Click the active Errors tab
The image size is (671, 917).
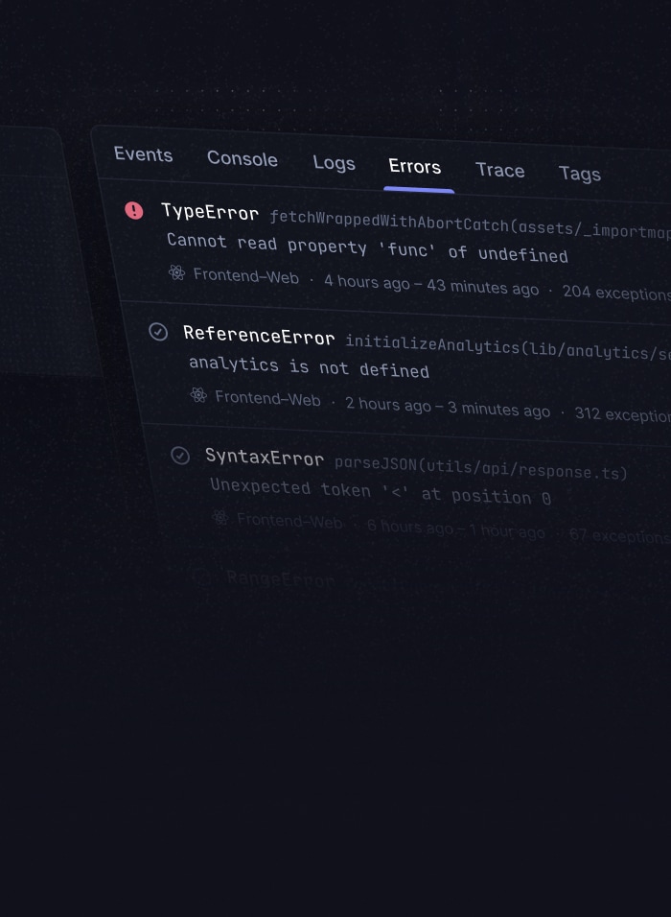coord(414,167)
